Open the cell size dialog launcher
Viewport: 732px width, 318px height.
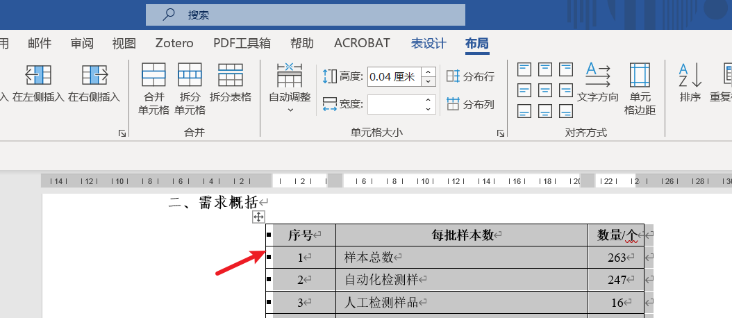(x=499, y=133)
